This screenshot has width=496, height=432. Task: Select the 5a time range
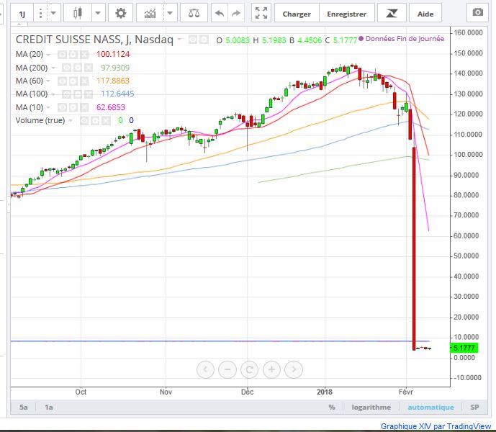coord(24,407)
